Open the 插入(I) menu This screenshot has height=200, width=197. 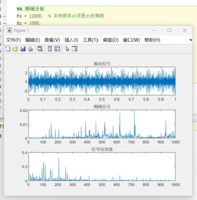[x=71, y=40]
